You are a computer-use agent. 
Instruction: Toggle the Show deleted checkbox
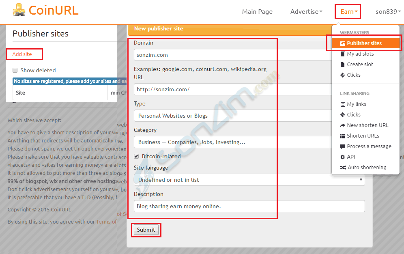coord(15,70)
